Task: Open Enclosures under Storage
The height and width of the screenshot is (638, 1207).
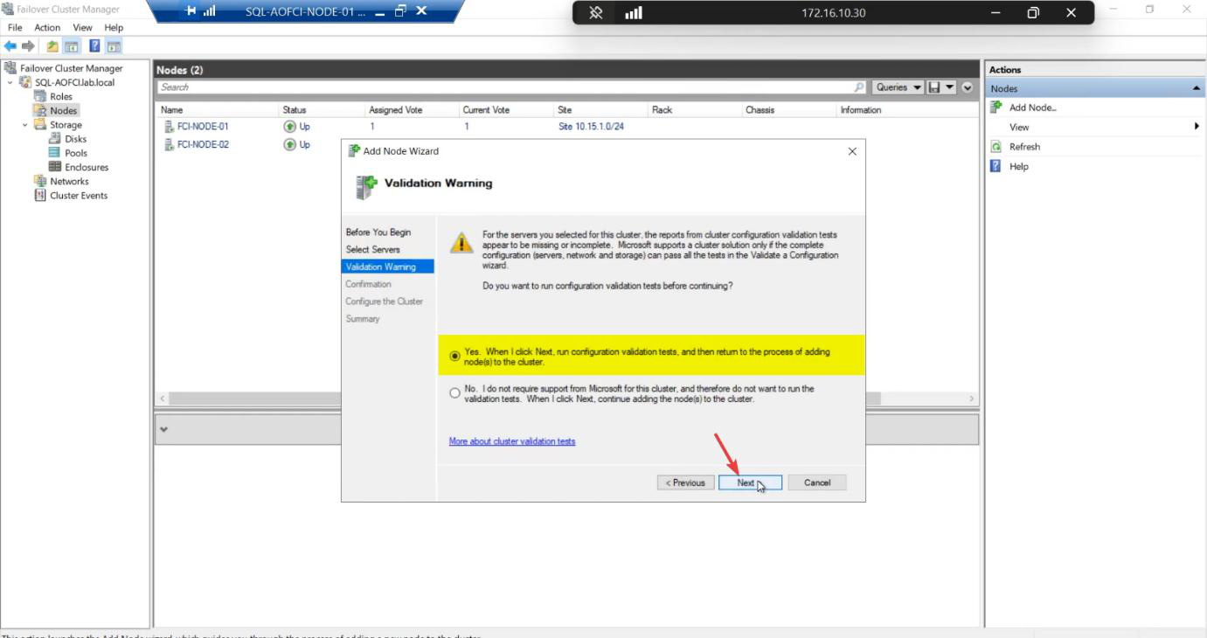Action: [86, 167]
